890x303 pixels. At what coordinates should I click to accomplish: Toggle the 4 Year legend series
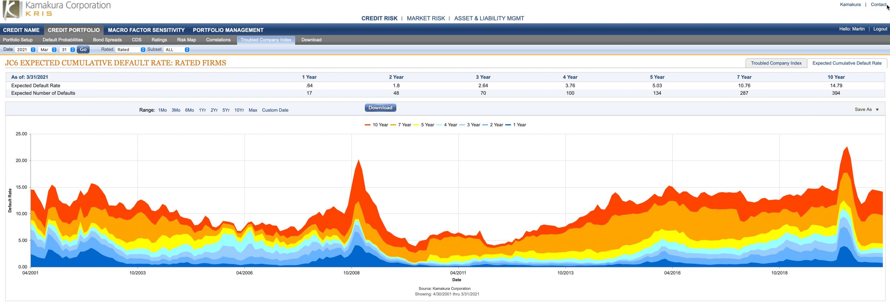[447, 125]
